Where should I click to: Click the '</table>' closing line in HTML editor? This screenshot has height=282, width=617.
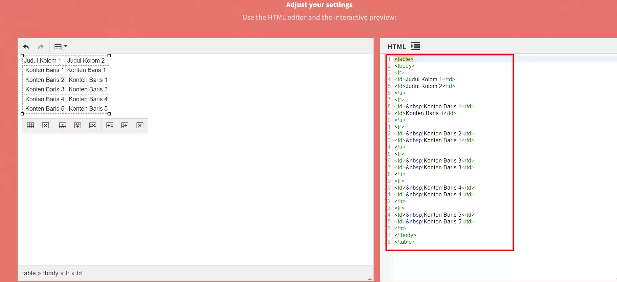tap(404, 242)
